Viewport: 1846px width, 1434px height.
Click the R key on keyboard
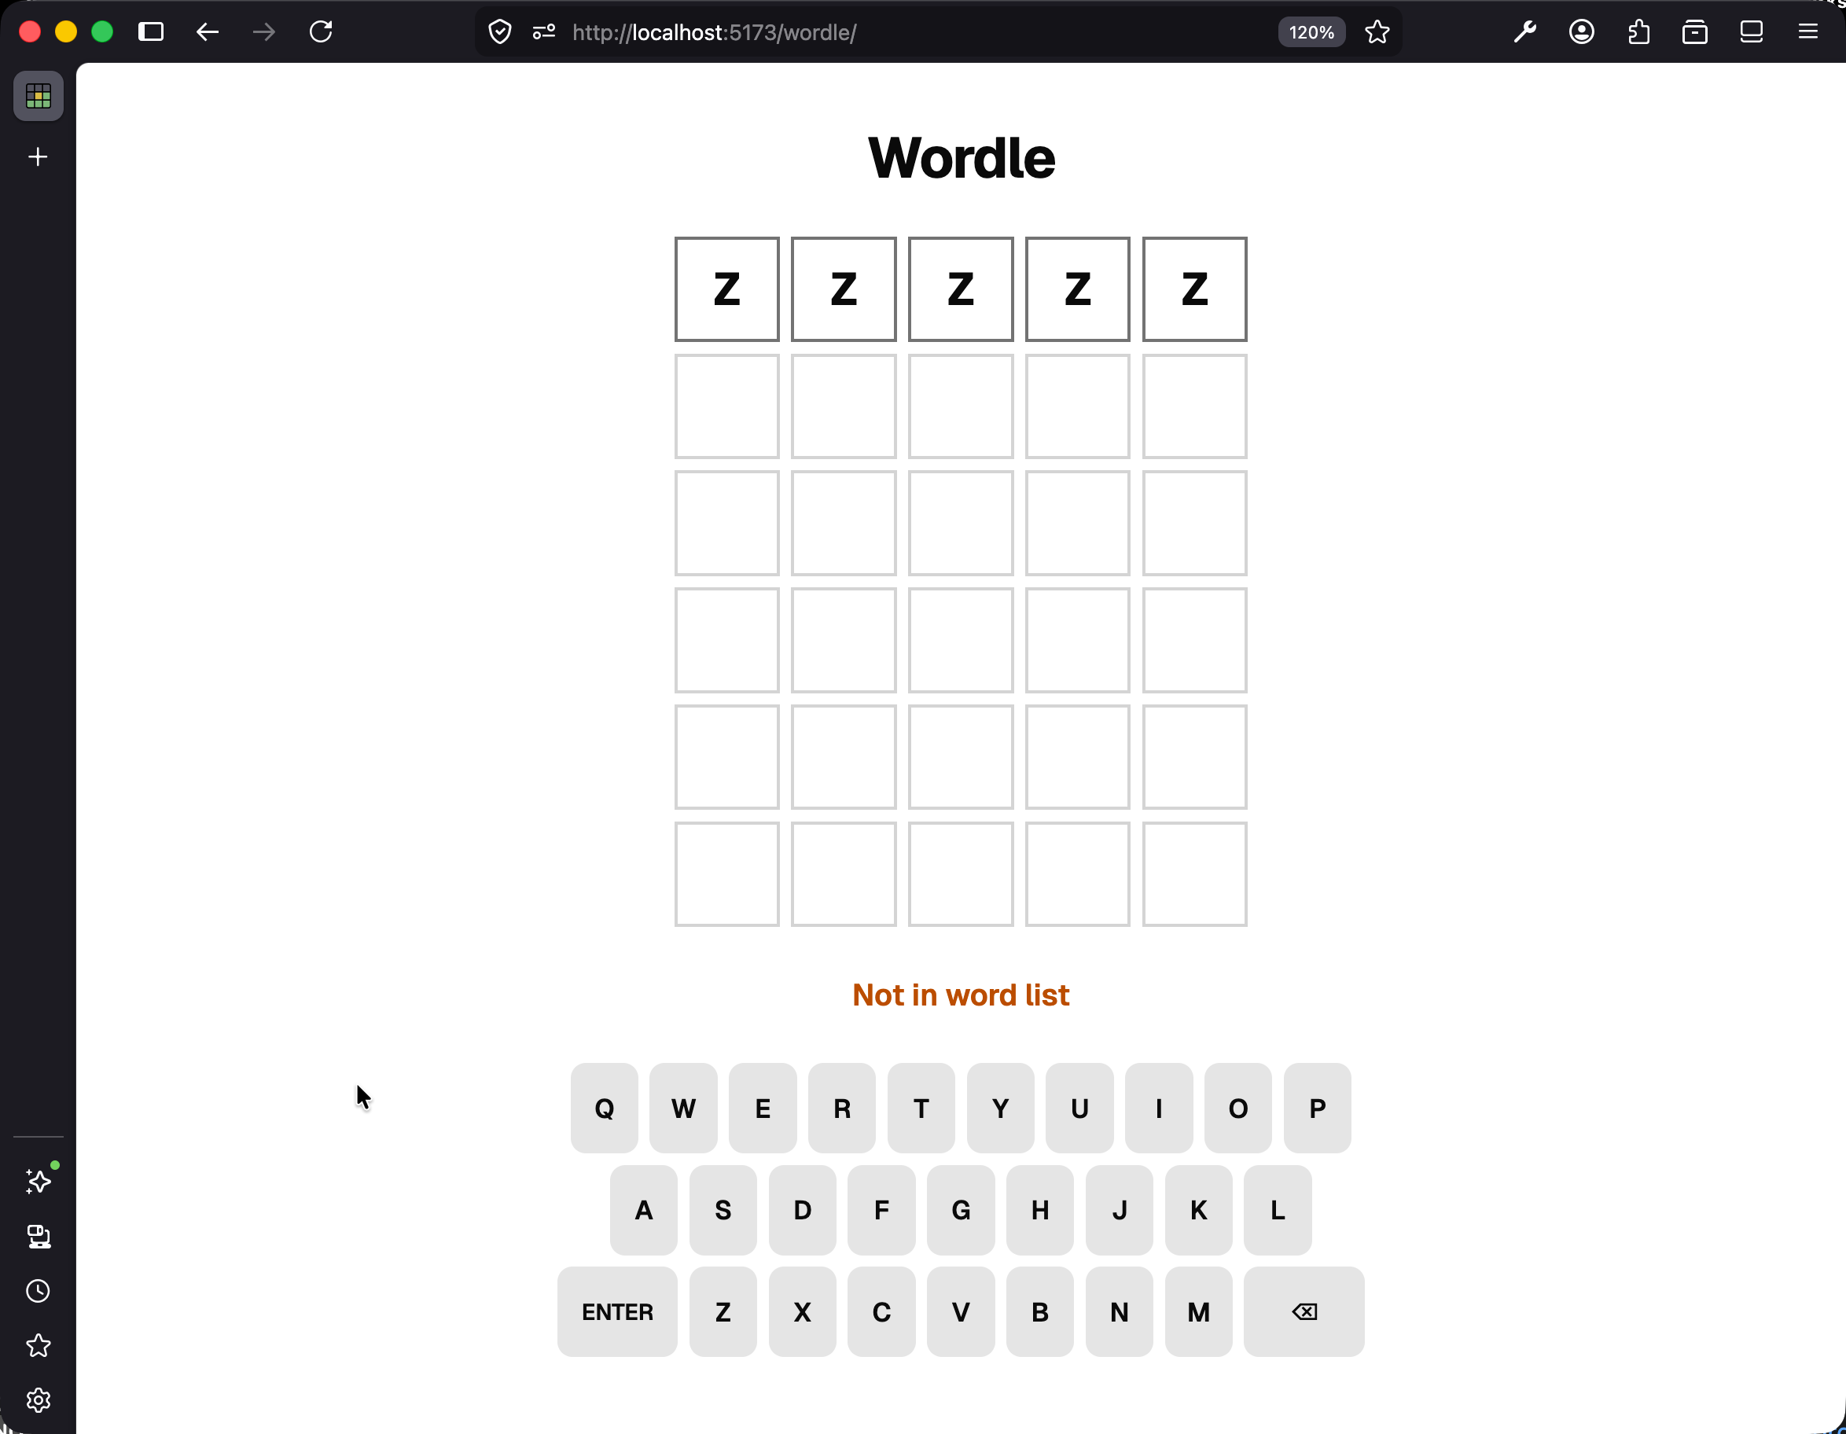pyautogui.click(x=842, y=1108)
